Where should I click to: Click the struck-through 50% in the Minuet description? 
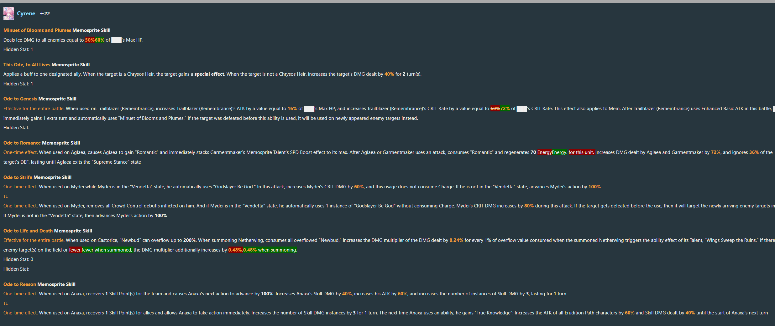tap(90, 40)
